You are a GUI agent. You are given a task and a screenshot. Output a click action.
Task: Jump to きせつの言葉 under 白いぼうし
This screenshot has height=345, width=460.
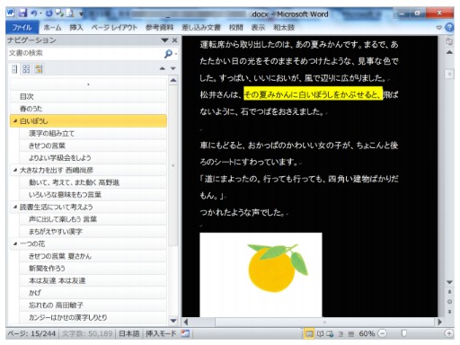[93, 146]
